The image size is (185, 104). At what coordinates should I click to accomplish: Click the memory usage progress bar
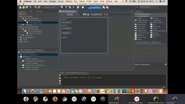[x=95, y=8]
